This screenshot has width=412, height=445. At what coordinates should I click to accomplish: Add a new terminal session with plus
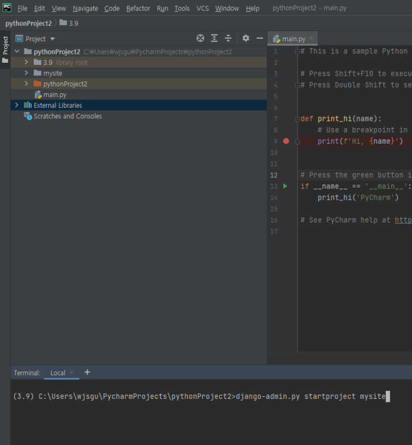[87, 372]
